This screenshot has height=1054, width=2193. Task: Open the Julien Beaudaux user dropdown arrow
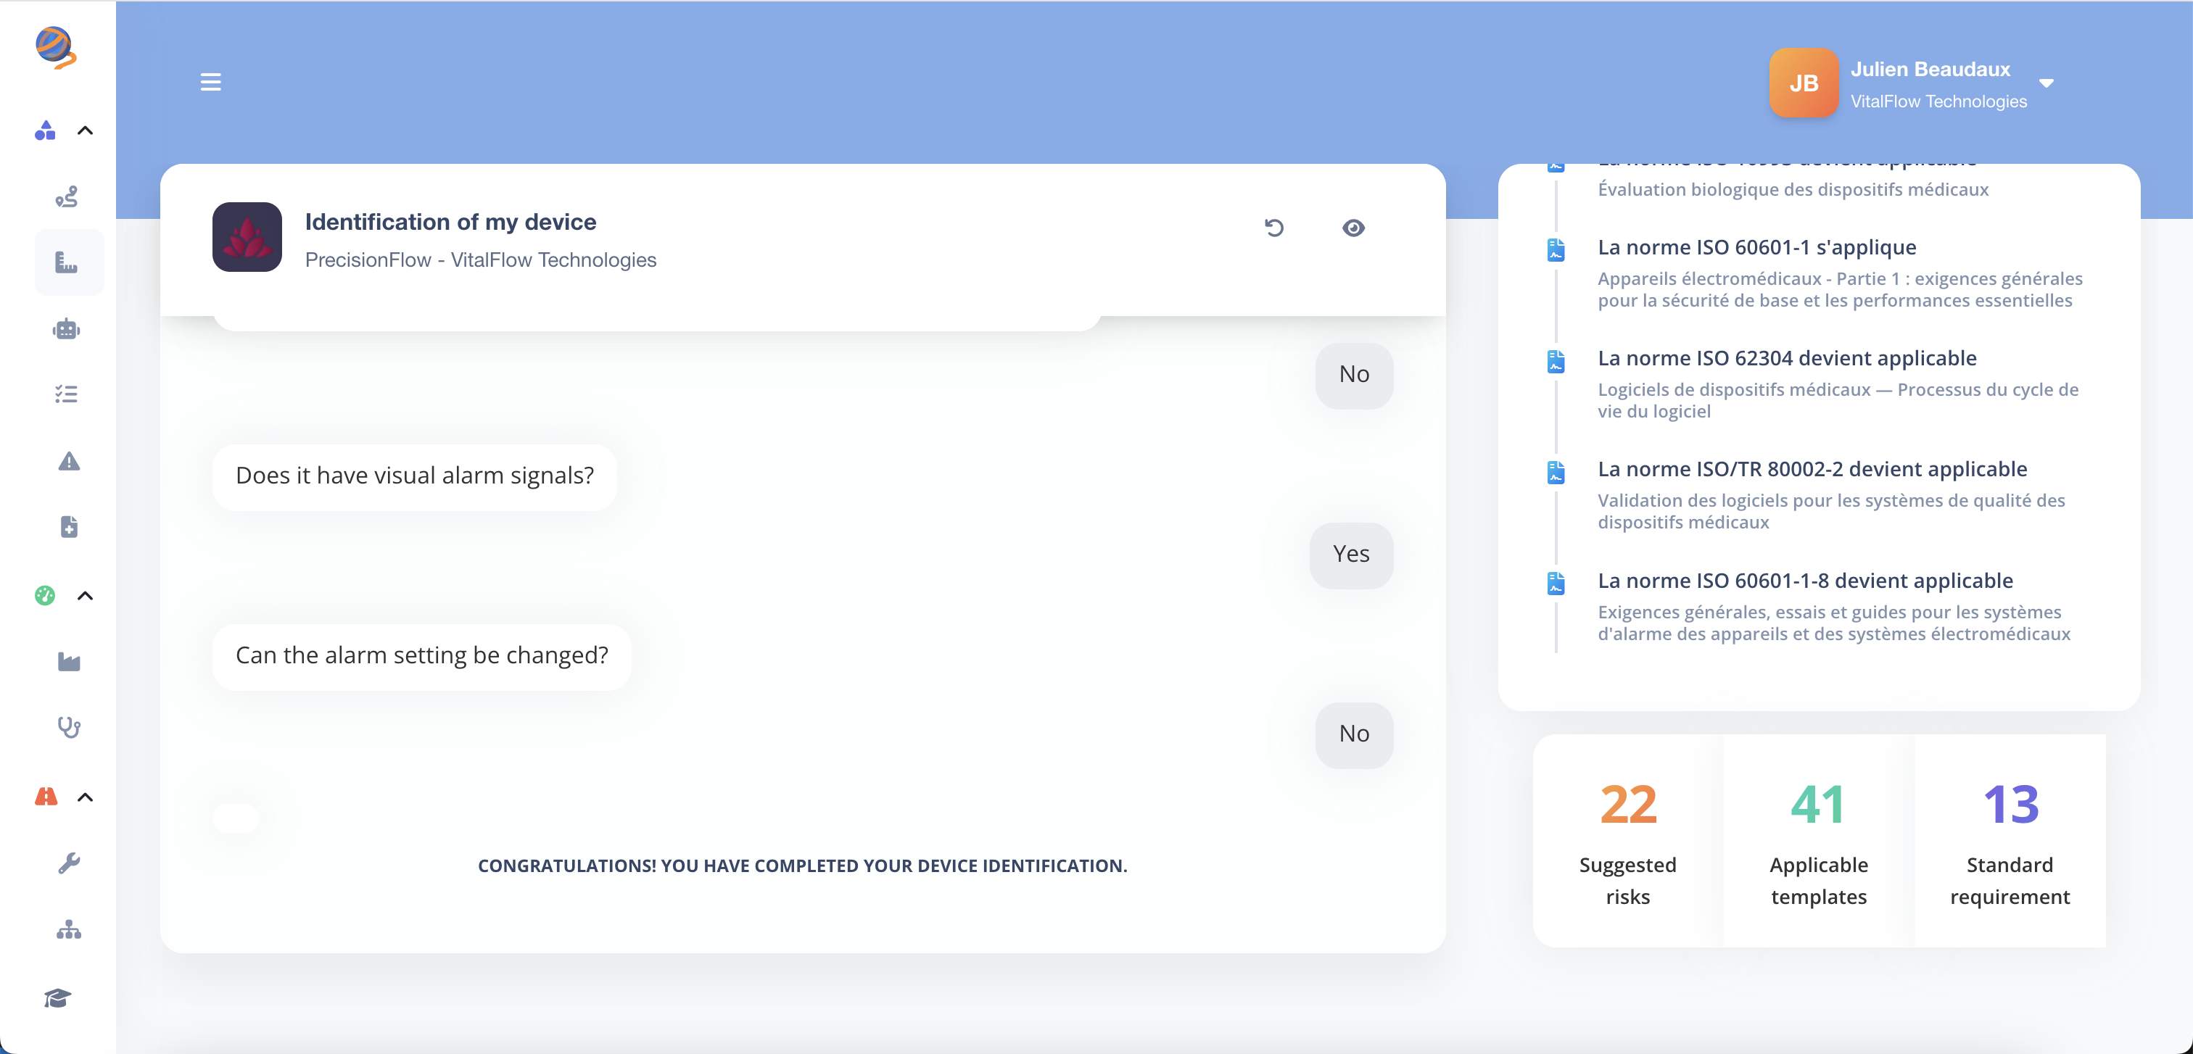pyautogui.click(x=2047, y=83)
